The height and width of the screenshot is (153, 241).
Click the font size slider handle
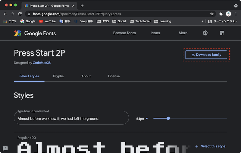click(168, 118)
